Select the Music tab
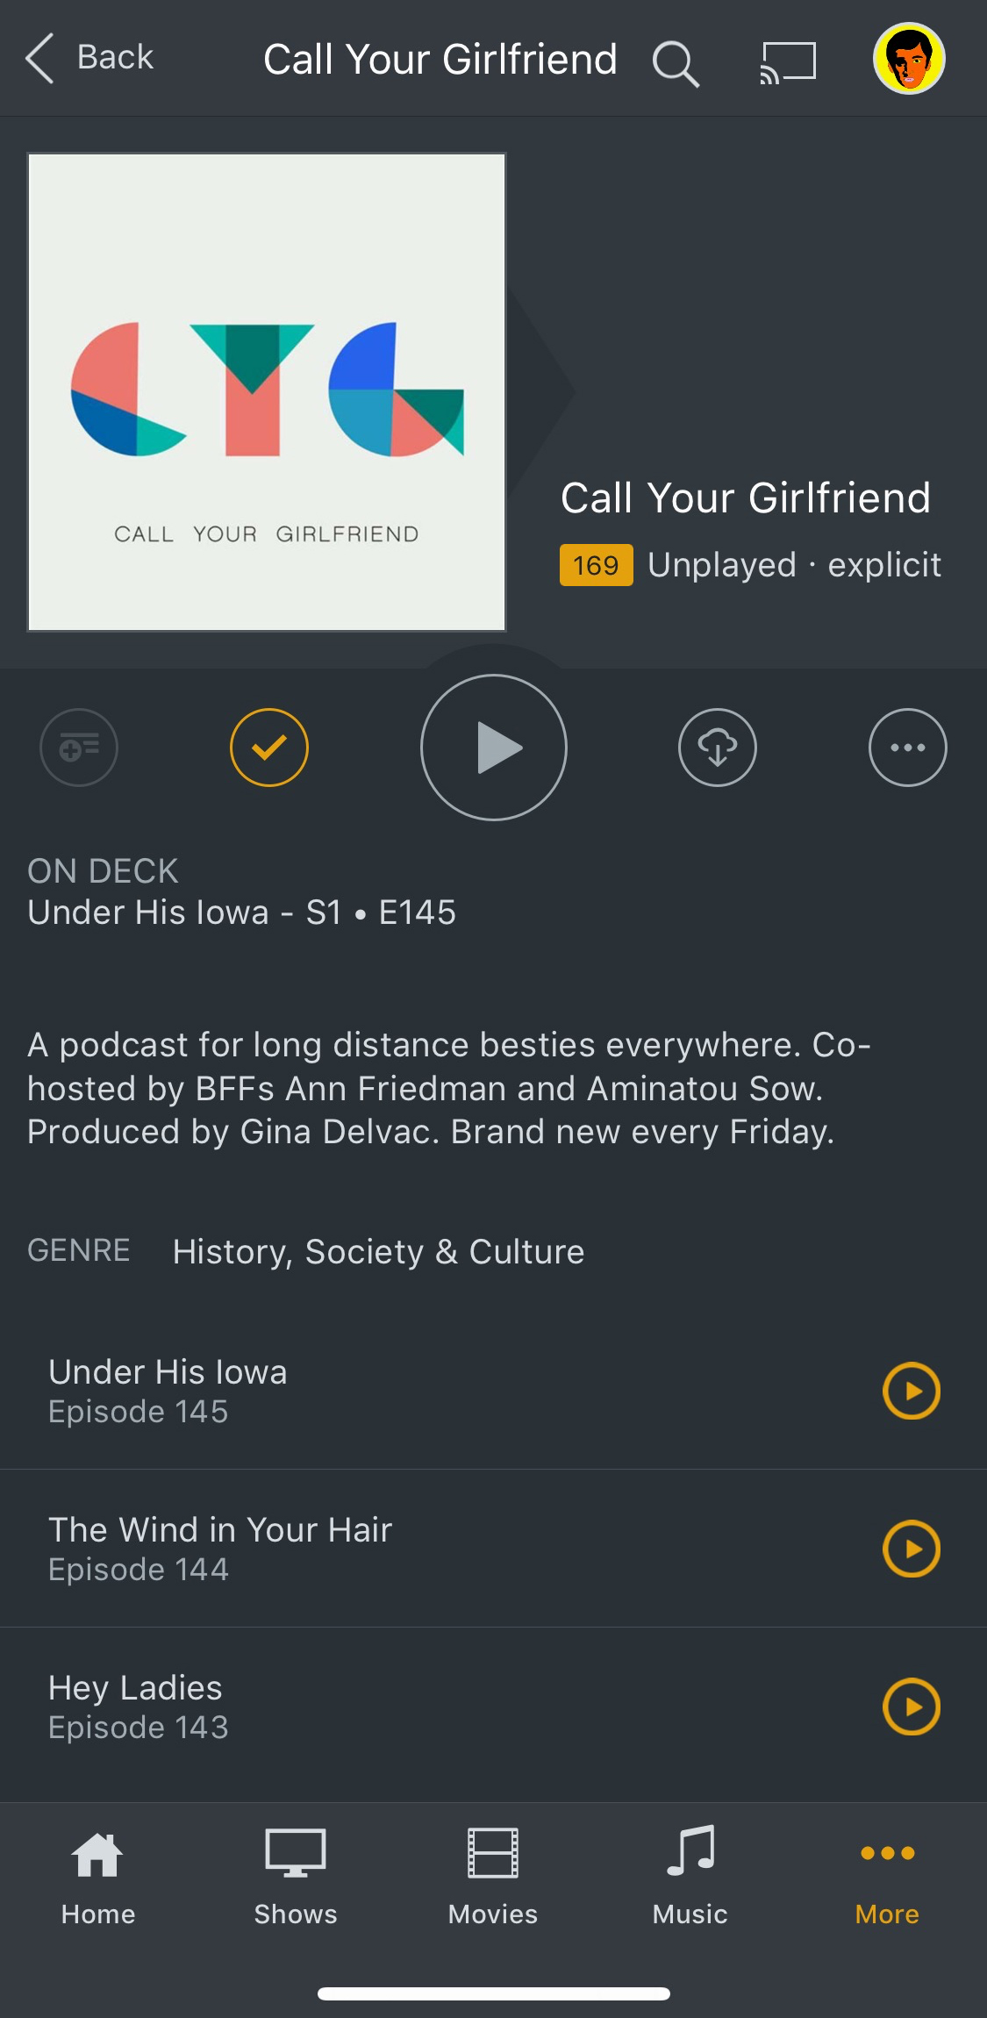Screen dimensions: 987x2018 690,1878
